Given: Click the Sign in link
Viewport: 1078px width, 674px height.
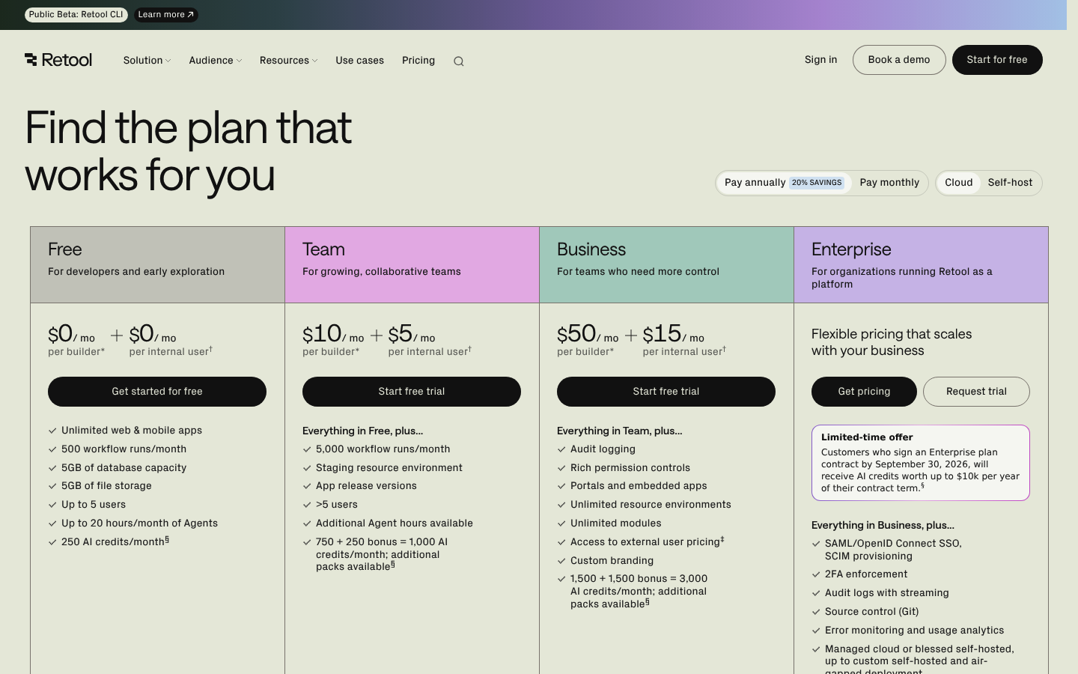Looking at the screenshot, I should click(x=821, y=60).
